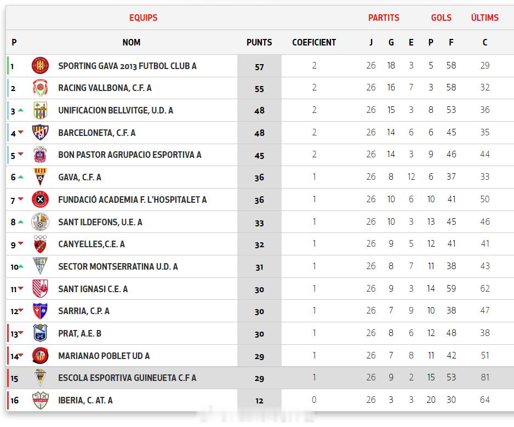
Task: Select the Barceloneta C.F. team crest
Action: [x=41, y=133]
